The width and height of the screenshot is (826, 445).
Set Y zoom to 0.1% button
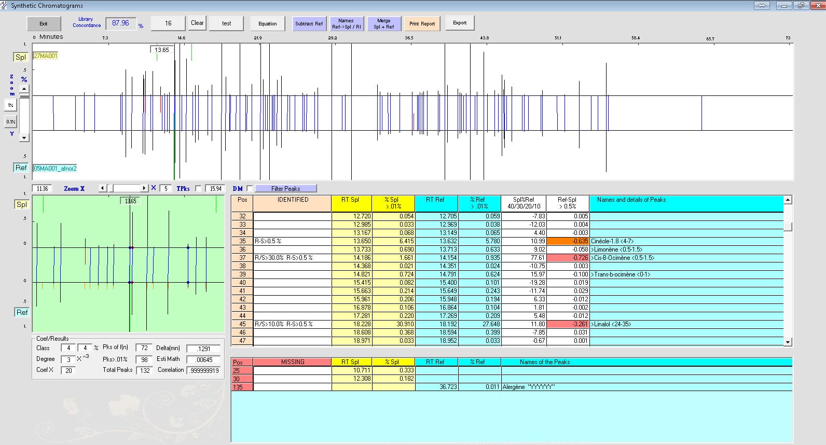10,121
